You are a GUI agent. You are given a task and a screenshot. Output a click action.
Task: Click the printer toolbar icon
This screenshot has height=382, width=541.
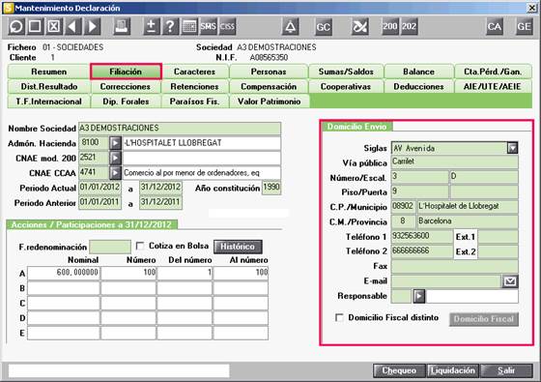[x=122, y=26]
